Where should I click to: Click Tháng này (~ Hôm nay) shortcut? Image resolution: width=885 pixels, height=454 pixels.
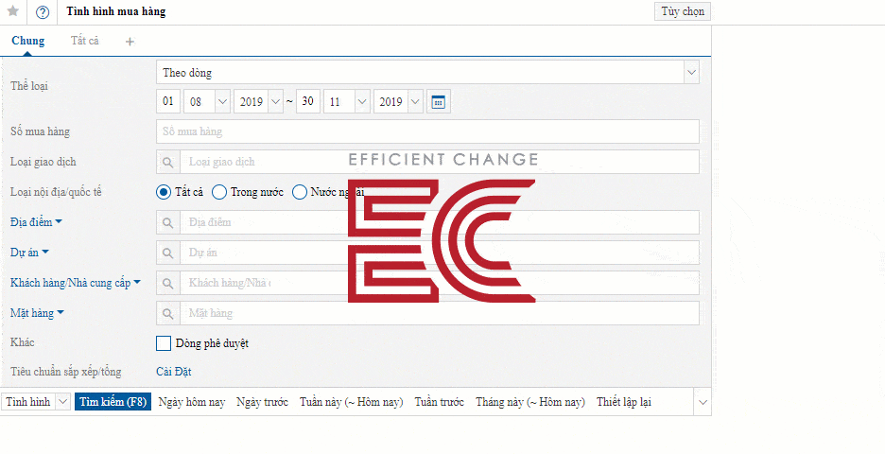click(530, 402)
